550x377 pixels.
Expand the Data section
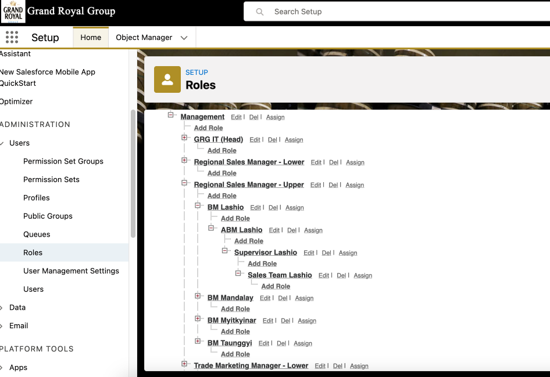point(1,308)
